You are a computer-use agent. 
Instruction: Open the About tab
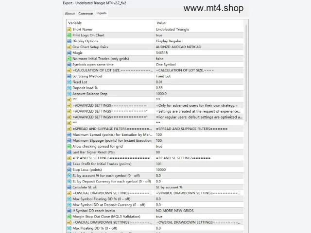point(70,14)
